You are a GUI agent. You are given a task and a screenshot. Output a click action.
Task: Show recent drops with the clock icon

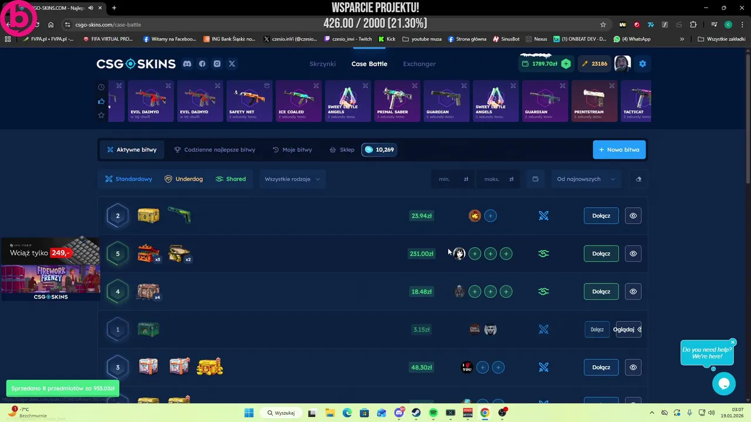point(101,87)
